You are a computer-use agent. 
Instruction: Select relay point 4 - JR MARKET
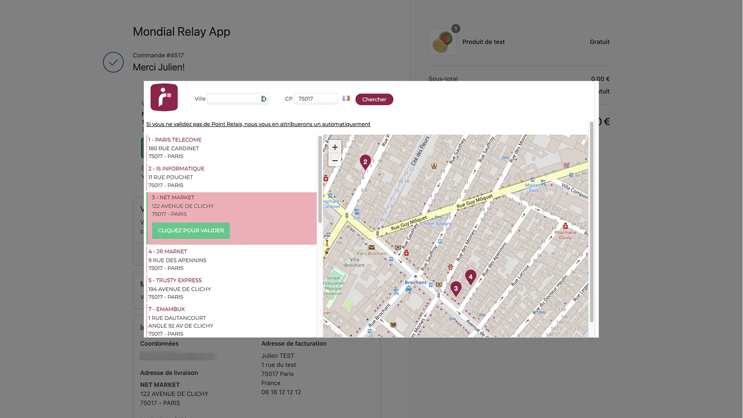tap(168, 251)
